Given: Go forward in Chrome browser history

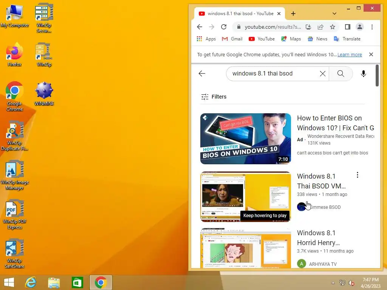Looking at the screenshot, I should click(212, 27).
